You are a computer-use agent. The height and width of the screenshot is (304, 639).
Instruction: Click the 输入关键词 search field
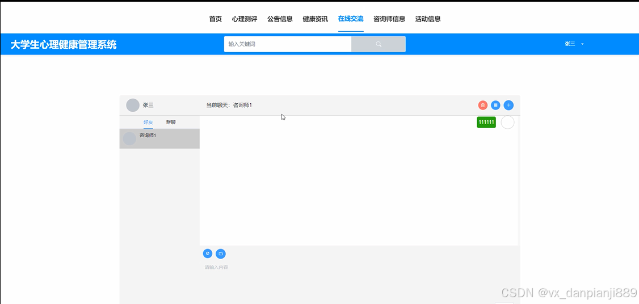pos(288,44)
